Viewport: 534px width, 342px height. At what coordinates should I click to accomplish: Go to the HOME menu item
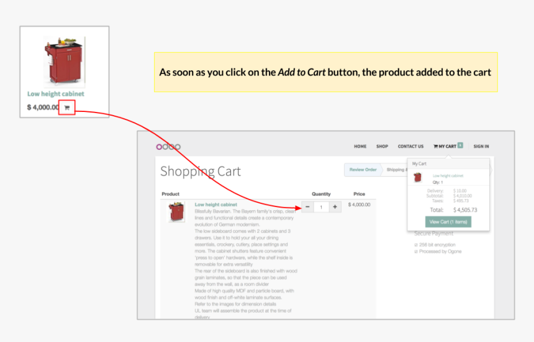pyautogui.click(x=360, y=146)
